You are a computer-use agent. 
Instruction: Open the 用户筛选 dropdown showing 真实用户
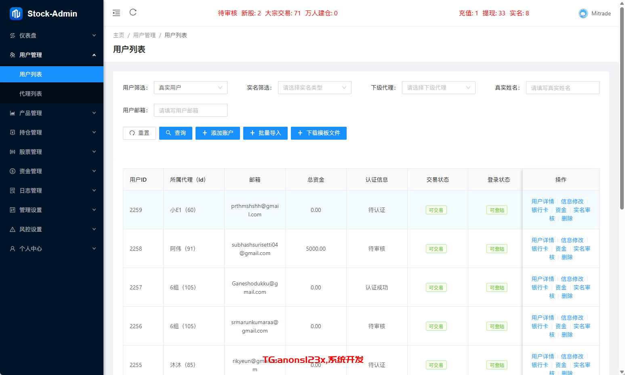coord(190,88)
